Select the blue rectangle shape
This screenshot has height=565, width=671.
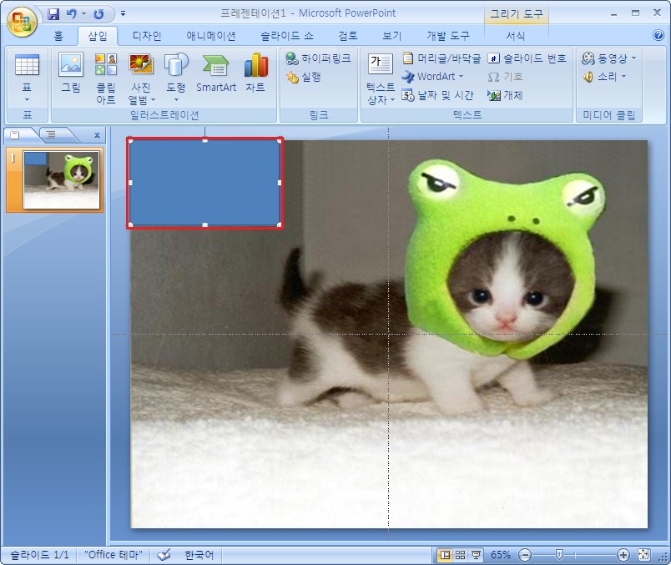[x=204, y=183]
